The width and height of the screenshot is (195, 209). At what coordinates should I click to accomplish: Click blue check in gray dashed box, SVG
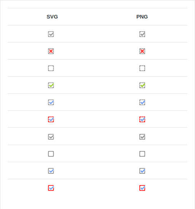point(51,102)
